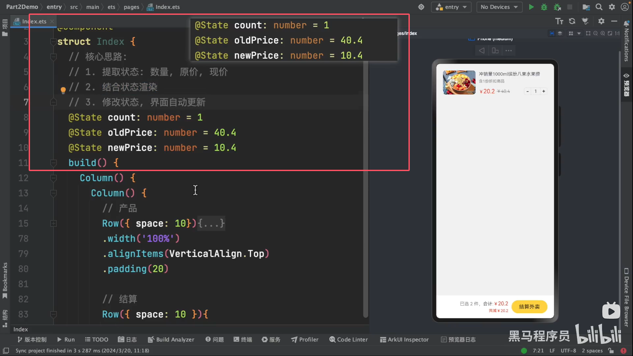Image resolution: width=633 pixels, height=356 pixels.
Task: Open the Notifications side panel
Action: click(626, 41)
